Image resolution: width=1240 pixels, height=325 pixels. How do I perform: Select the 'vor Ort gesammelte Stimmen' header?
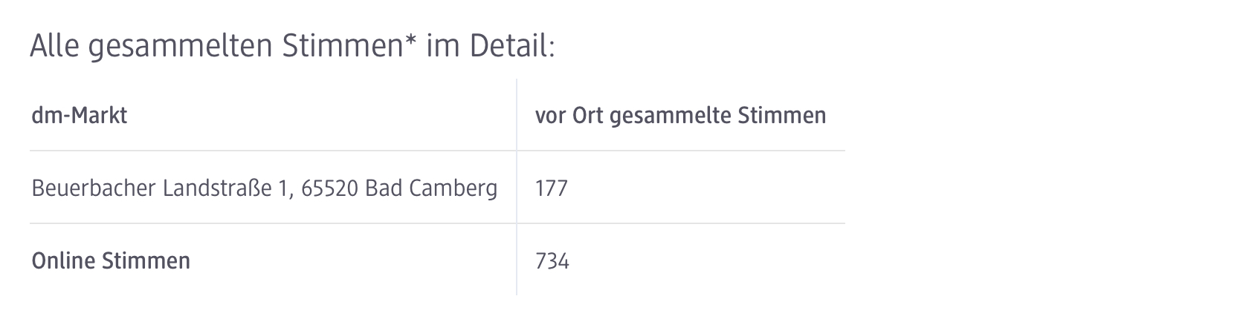click(x=680, y=116)
